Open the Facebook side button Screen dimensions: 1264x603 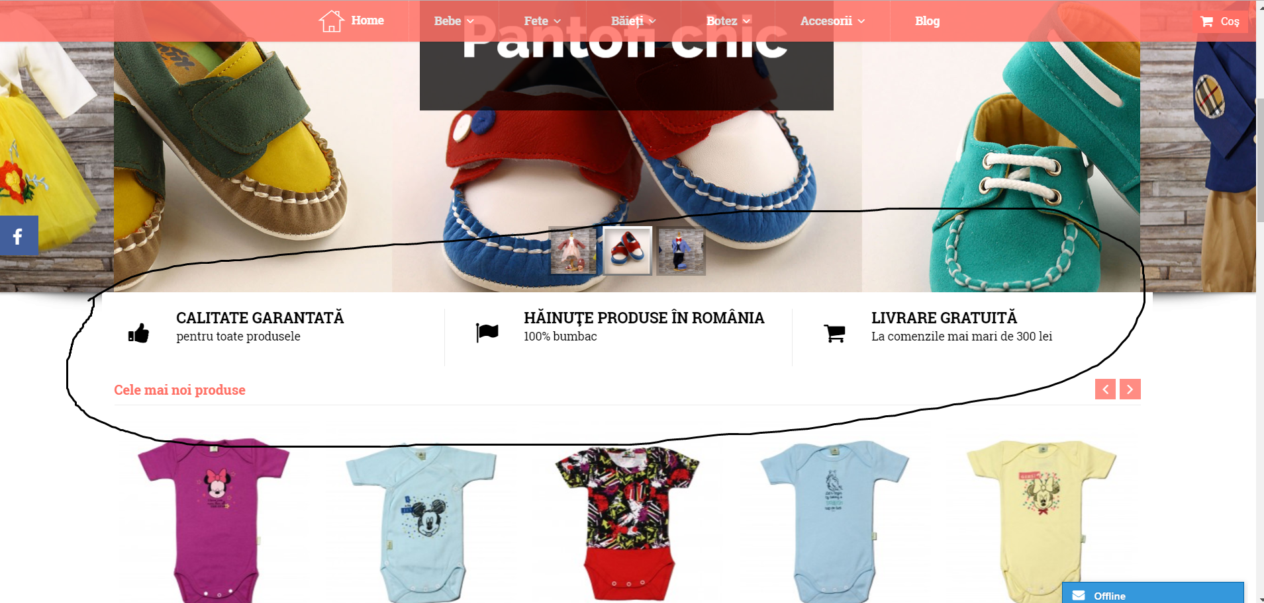(19, 235)
